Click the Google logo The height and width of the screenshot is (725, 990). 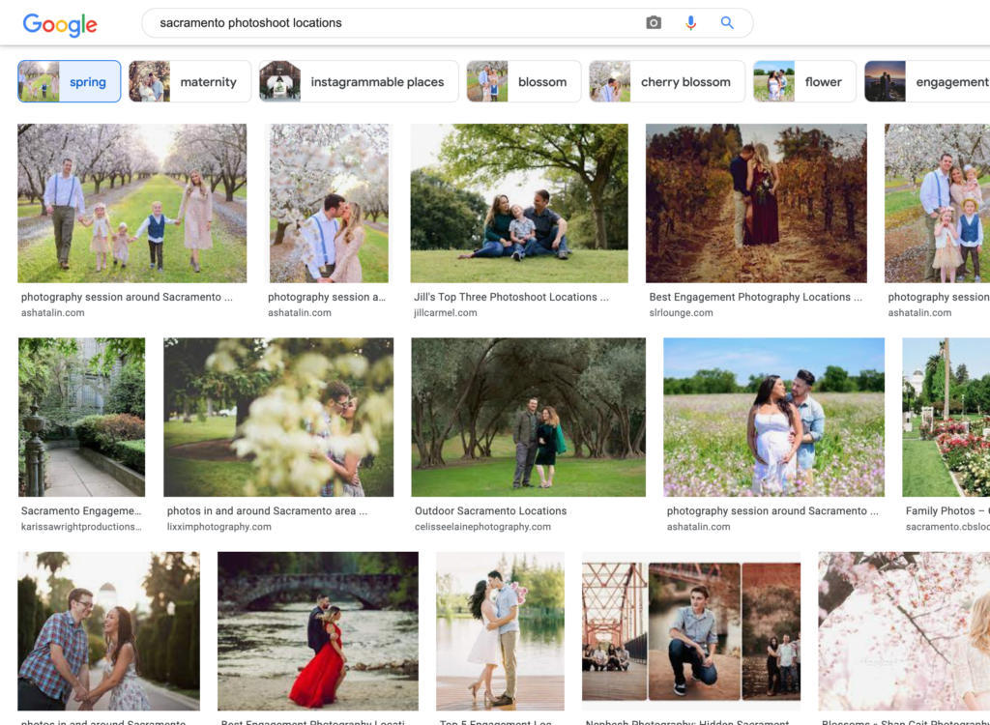[x=60, y=24]
